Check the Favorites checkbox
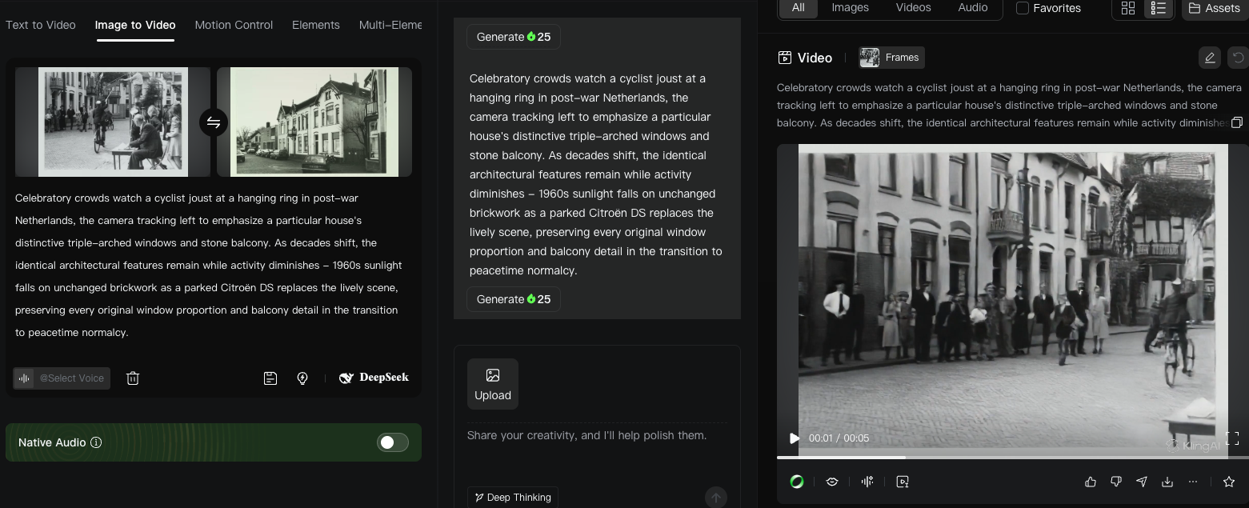 click(1023, 8)
